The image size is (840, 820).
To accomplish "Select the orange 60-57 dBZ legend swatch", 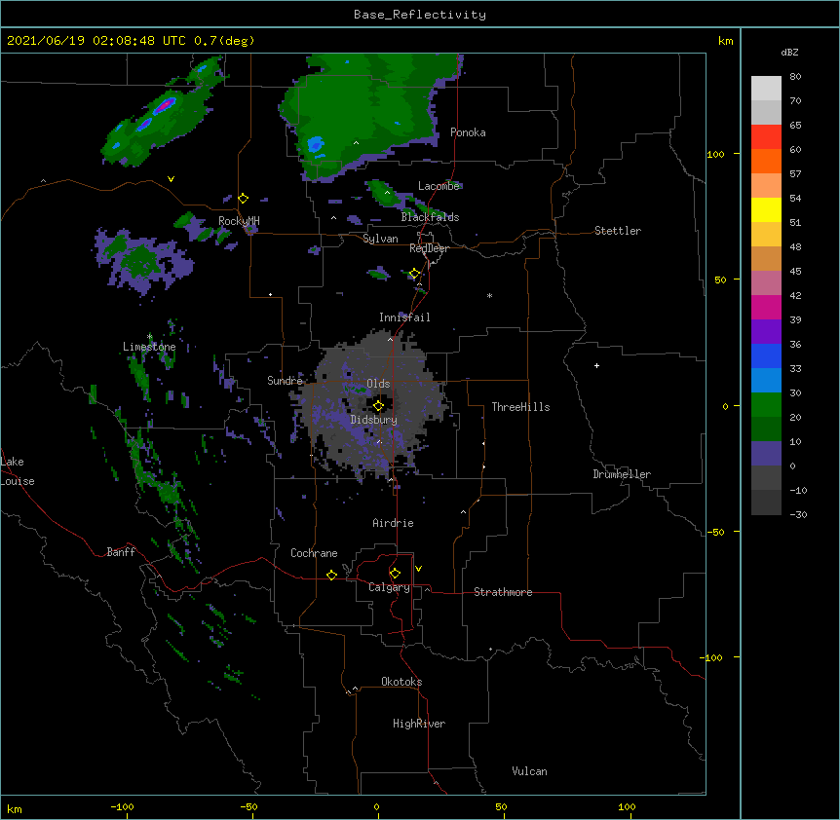I will 766,161.
